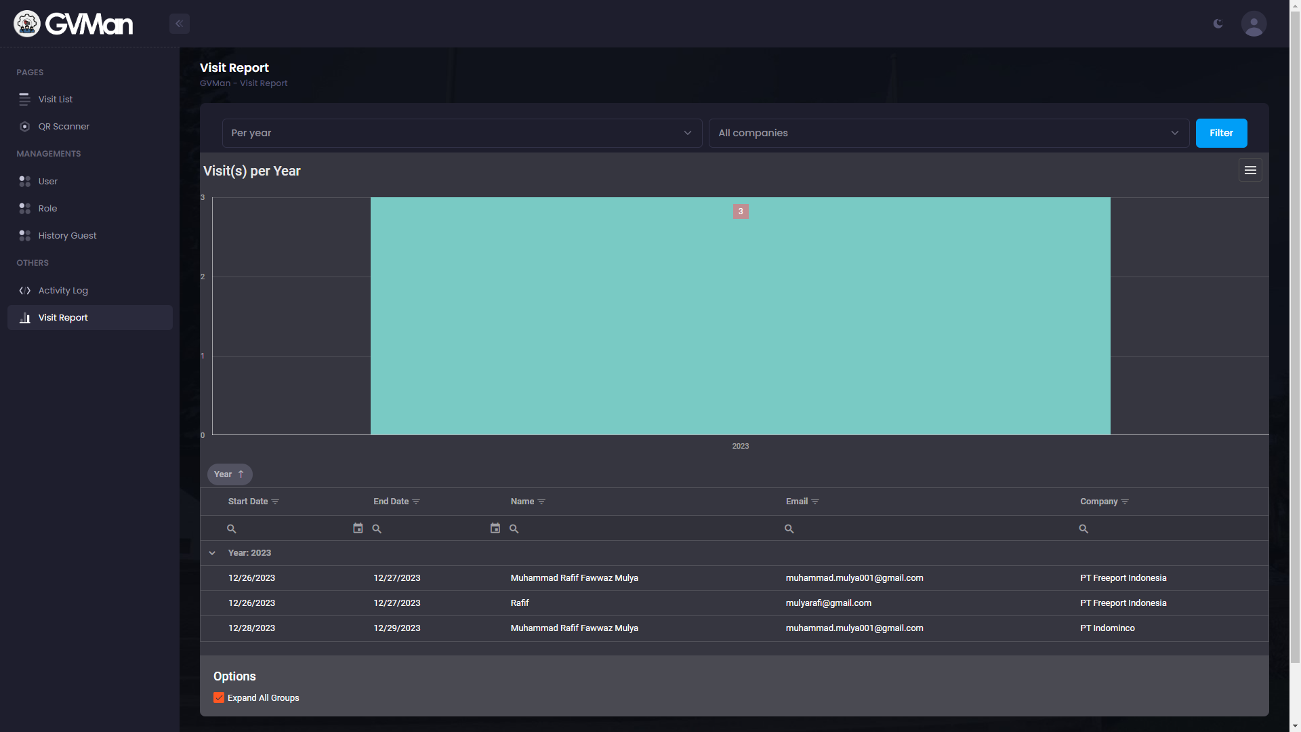Click the QR Scanner icon in the sidebar
The height and width of the screenshot is (732, 1301).
[x=25, y=127]
